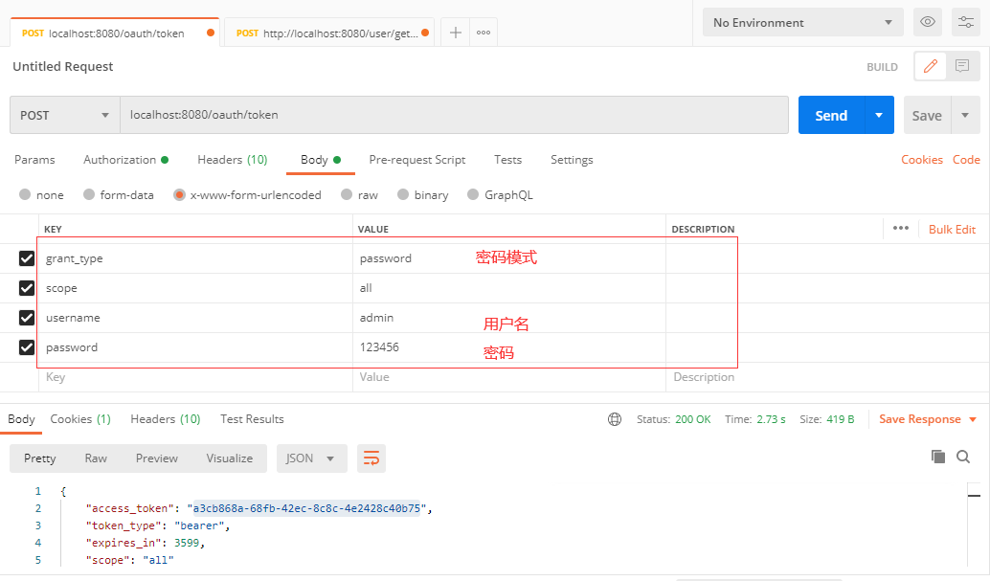Open the POST method dropdown
The height and width of the screenshot is (581, 990).
65,115
